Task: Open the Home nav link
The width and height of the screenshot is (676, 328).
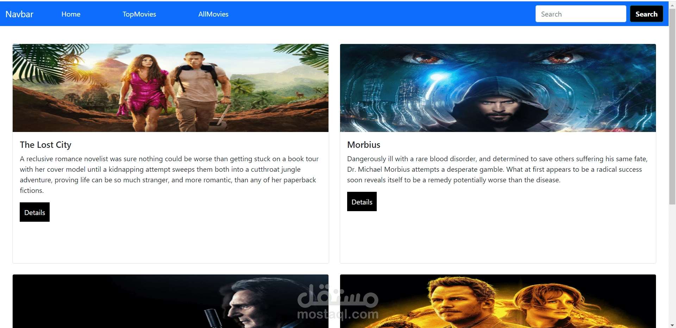Action: point(71,14)
